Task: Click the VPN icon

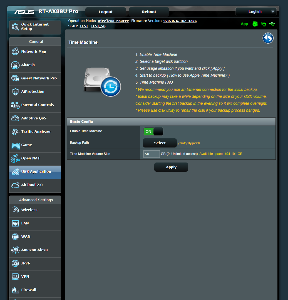Action: pyautogui.click(x=15, y=277)
